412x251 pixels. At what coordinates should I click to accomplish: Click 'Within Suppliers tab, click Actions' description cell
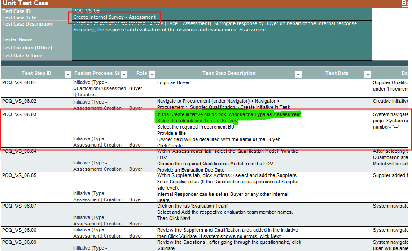point(229,187)
